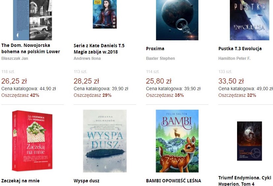Select author Andrews Ilona

coord(87,58)
